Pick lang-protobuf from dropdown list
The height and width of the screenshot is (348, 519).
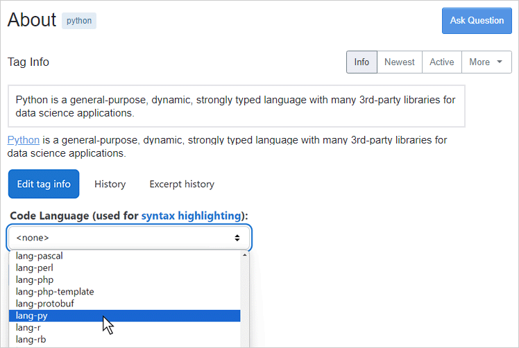(44, 304)
